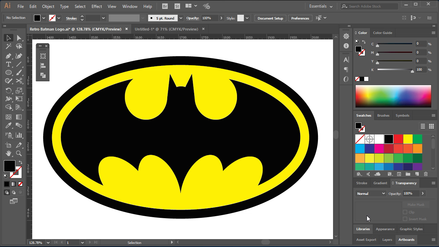Open the blending mode Normal dropdown

click(x=371, y=193)
